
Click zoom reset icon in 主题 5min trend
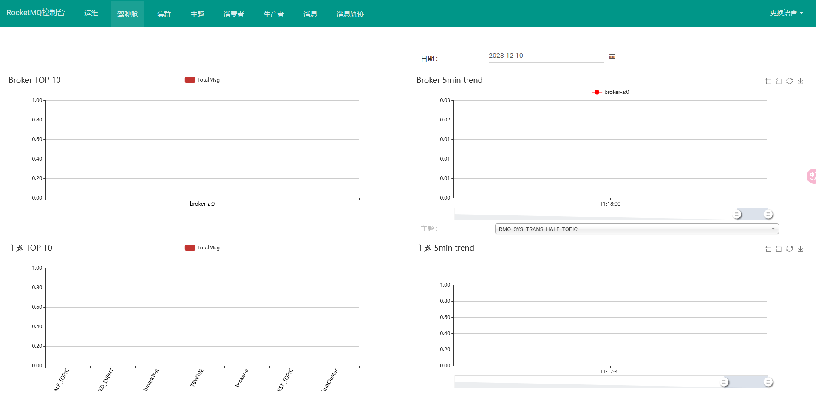(779, 249)
